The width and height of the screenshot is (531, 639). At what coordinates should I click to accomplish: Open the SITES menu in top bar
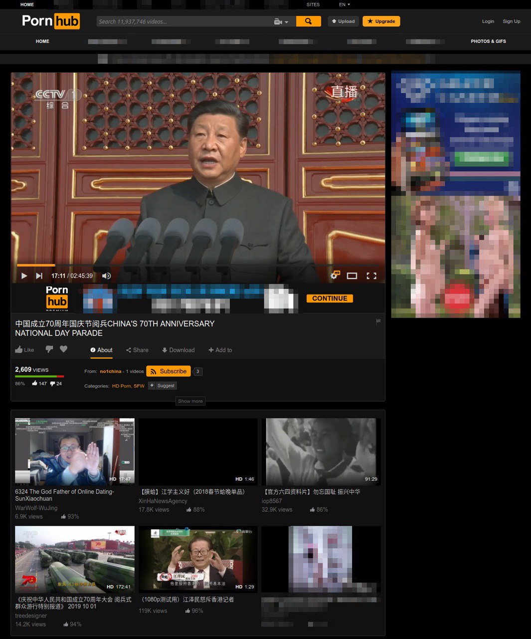pos(313,4)
